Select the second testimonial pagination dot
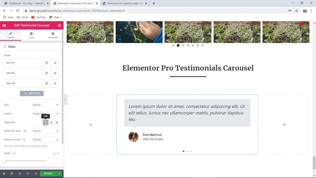The image size is (316, 178). (x=187, y=151)
